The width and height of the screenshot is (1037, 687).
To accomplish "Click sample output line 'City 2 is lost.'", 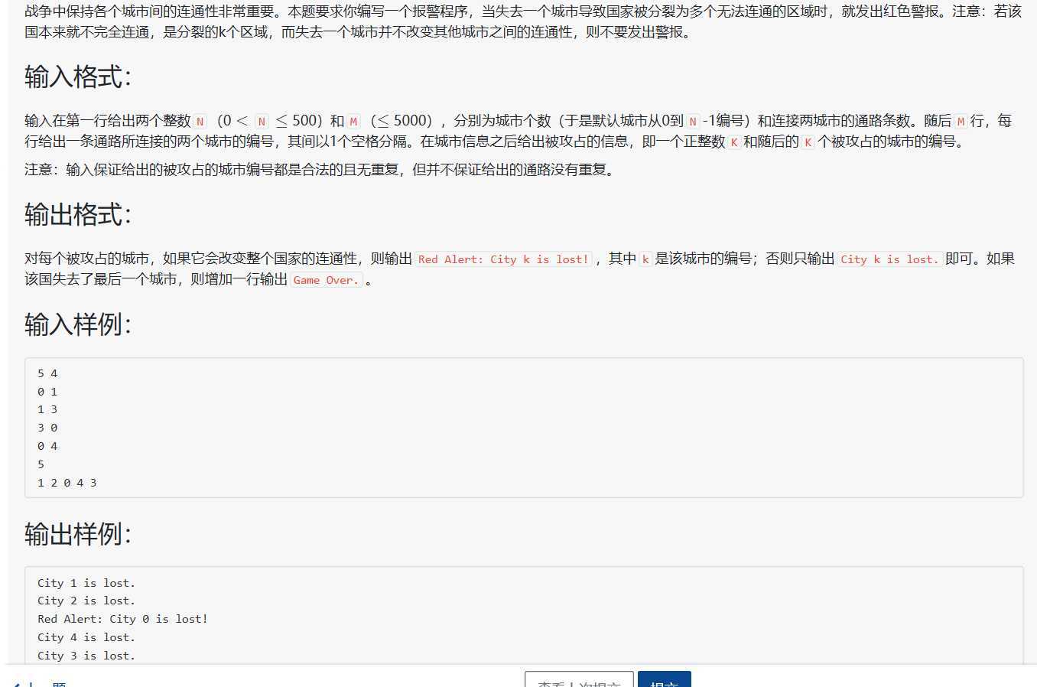I will [x=86, y=601].
